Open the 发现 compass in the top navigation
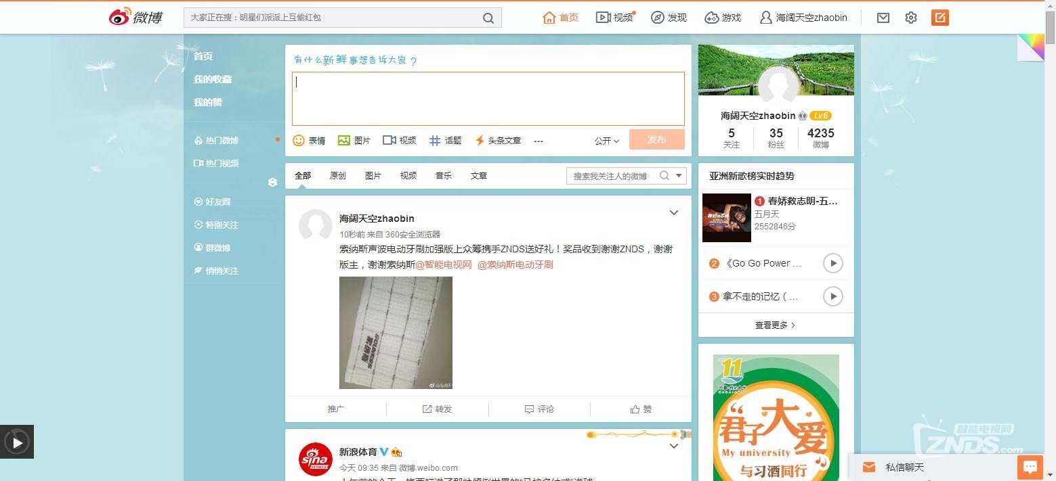1056x481 pixels. [669, 18]
